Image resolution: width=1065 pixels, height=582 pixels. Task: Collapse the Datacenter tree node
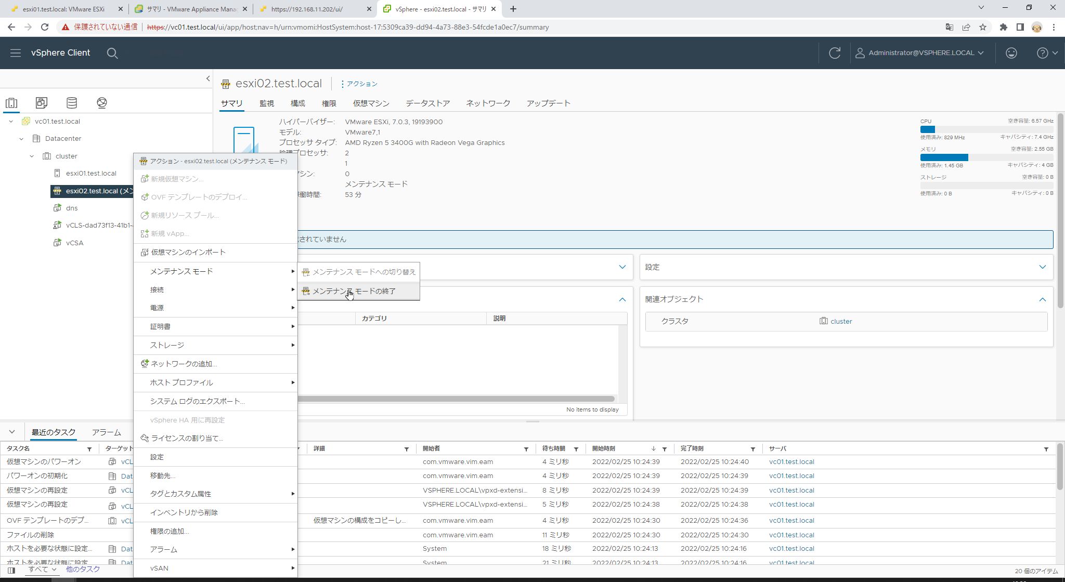coord(21,139)
